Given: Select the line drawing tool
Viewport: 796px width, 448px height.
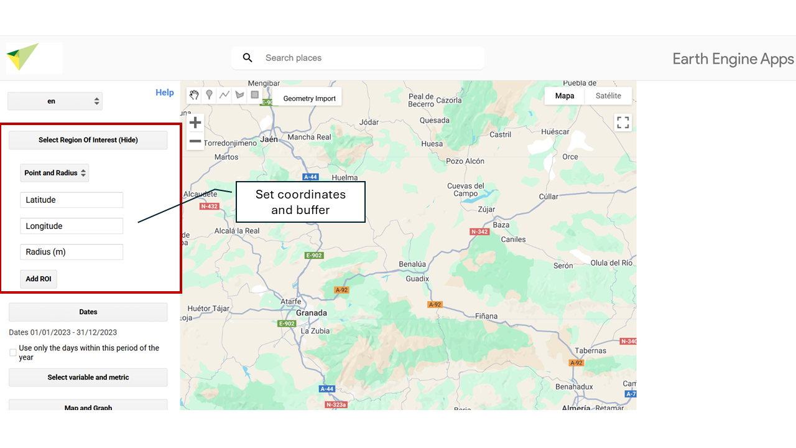Looking at the screenshot, I should [224, 95].
